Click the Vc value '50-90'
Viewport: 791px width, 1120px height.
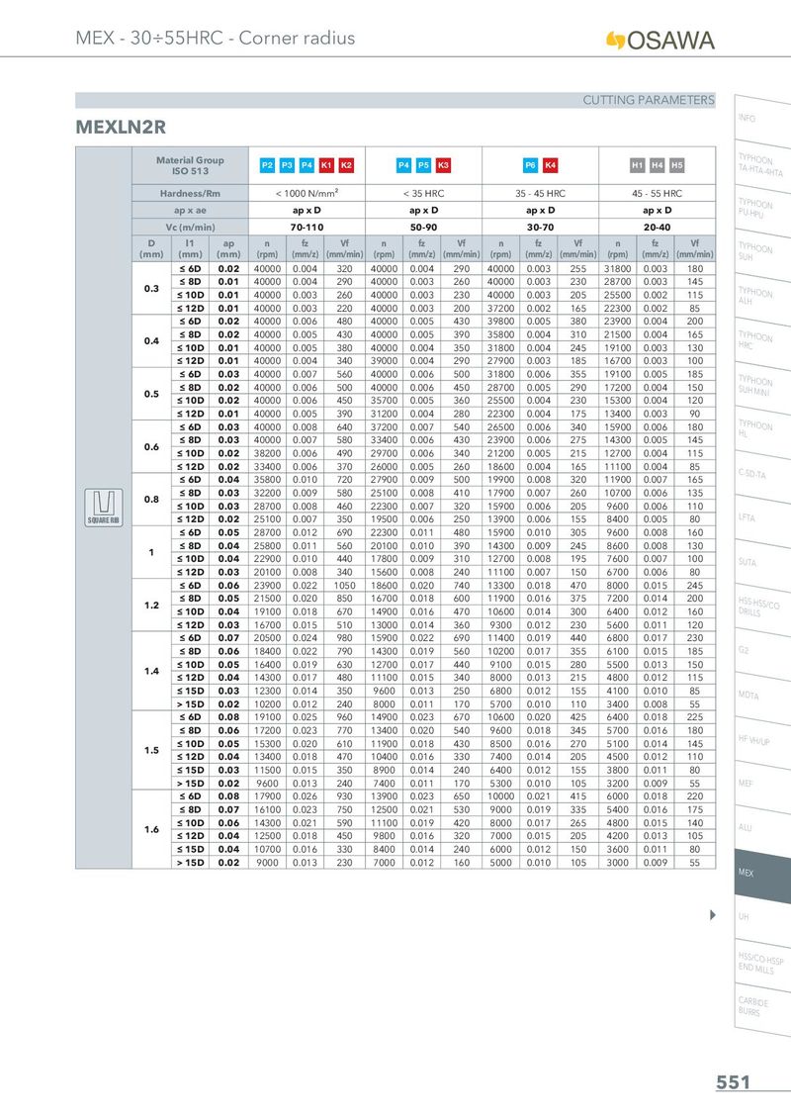click(423, 228)
